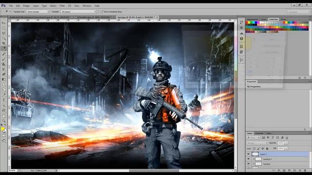Select the Hand tool
Screen dimensions: 312x175
coord(3,116)
